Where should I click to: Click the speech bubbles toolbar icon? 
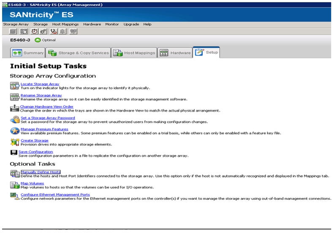[73, 32]
